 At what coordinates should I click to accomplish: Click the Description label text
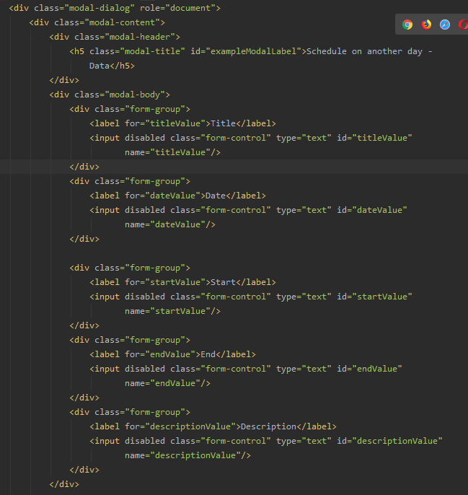pyautogui.click(x=268, y=426)
